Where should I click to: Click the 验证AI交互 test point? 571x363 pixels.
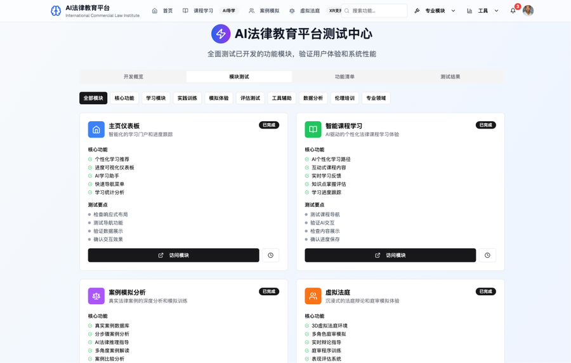tap(322, 223)
